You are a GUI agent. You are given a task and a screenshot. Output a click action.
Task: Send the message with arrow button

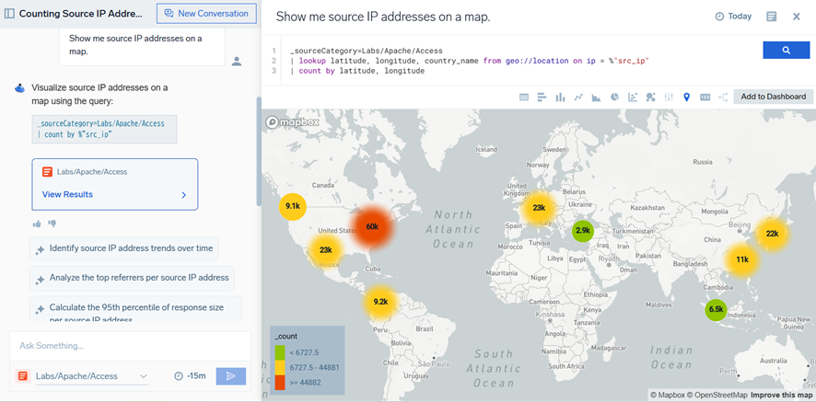click(x=230, y=375)
